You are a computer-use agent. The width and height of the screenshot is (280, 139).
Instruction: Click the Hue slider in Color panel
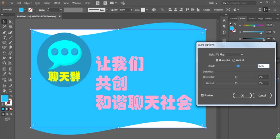coord(253,25)
